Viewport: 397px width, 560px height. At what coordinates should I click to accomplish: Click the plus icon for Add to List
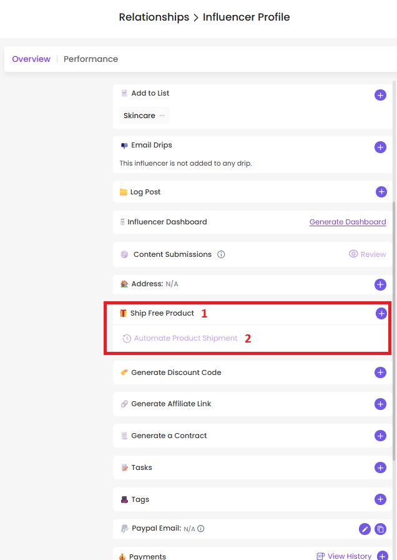pos(380,95)
